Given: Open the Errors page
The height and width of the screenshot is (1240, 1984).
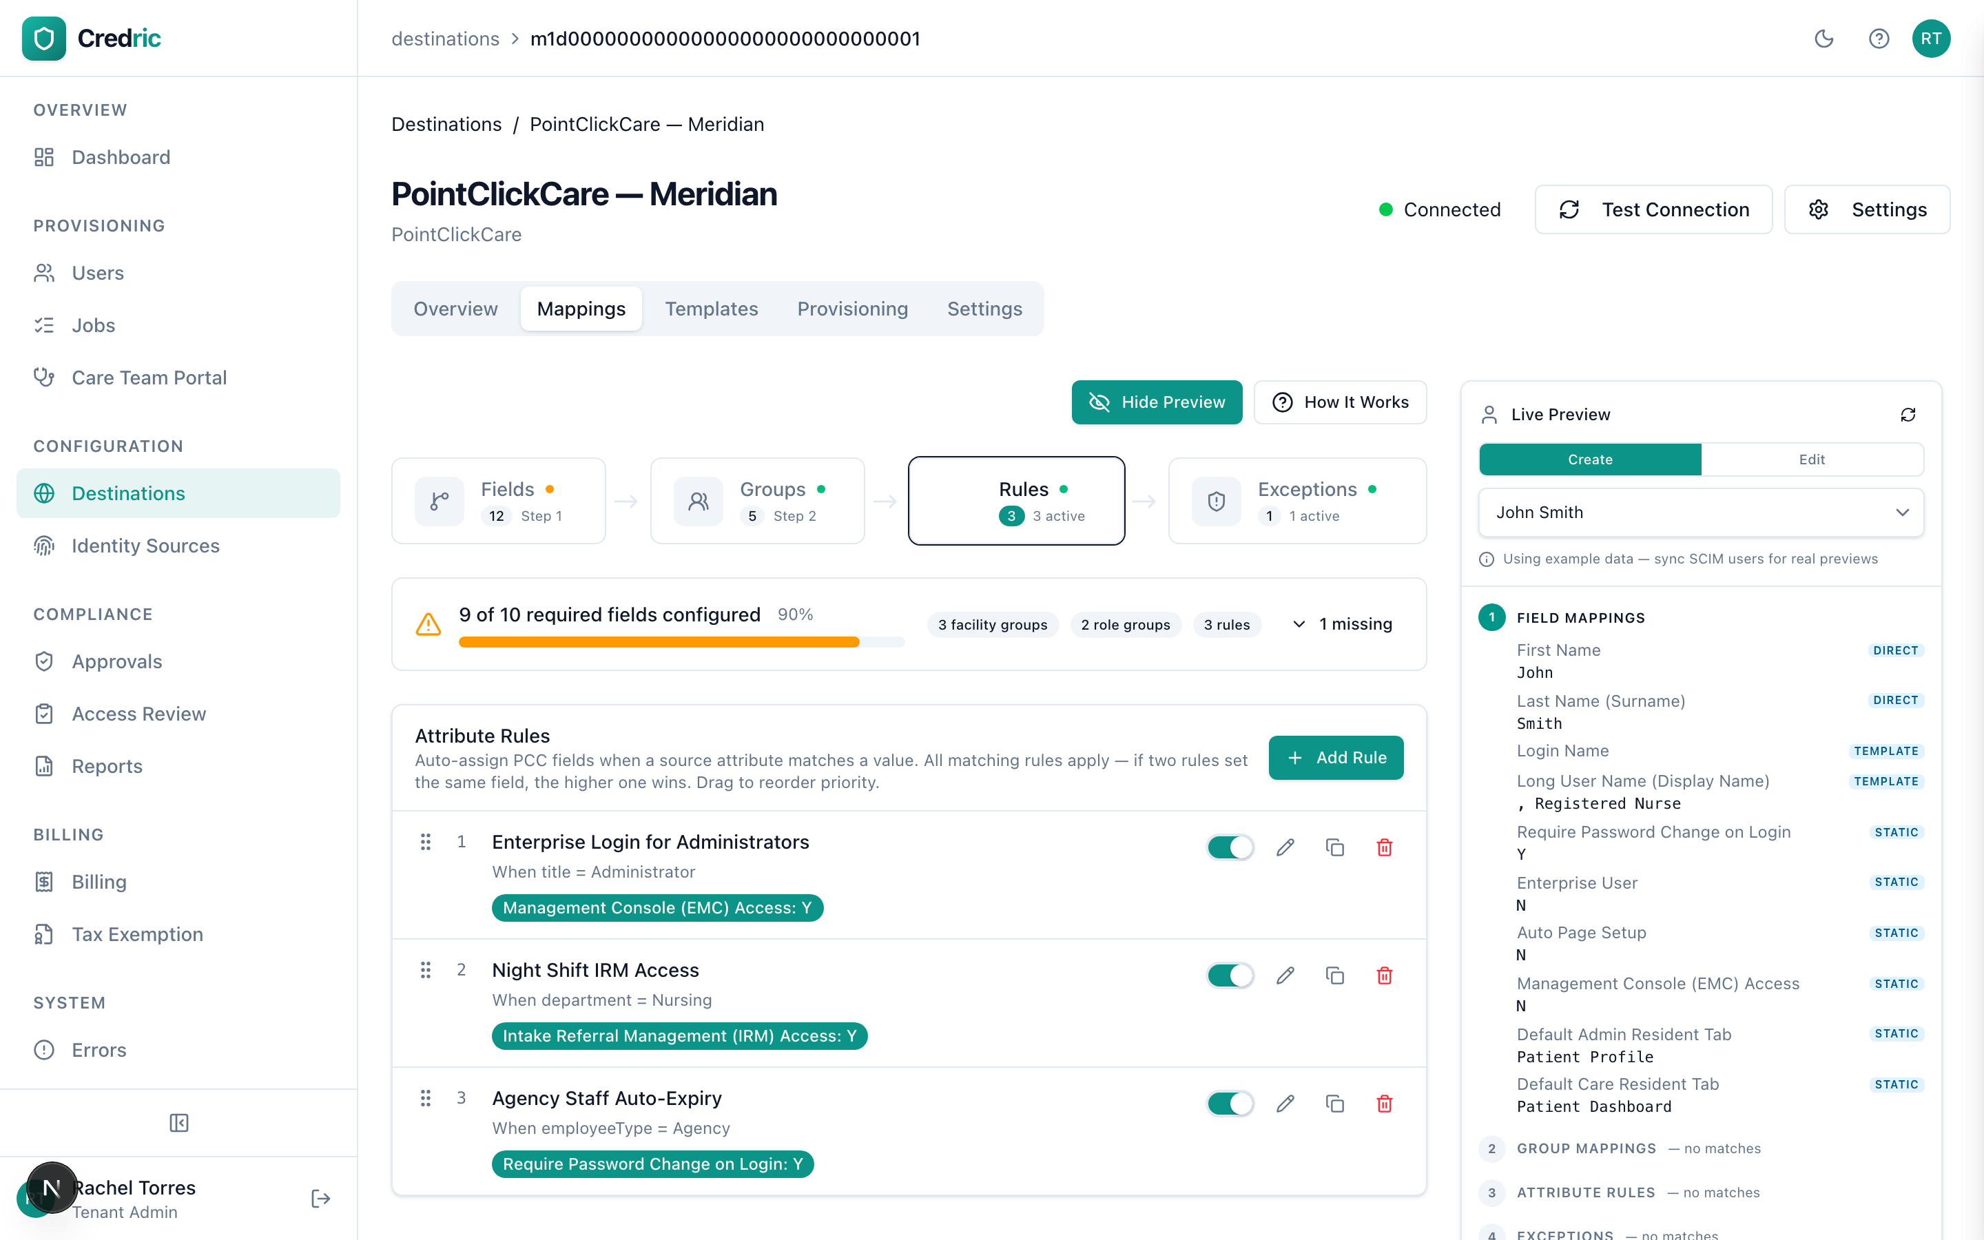Looking at the screenshot, I should pos(178,1051).
